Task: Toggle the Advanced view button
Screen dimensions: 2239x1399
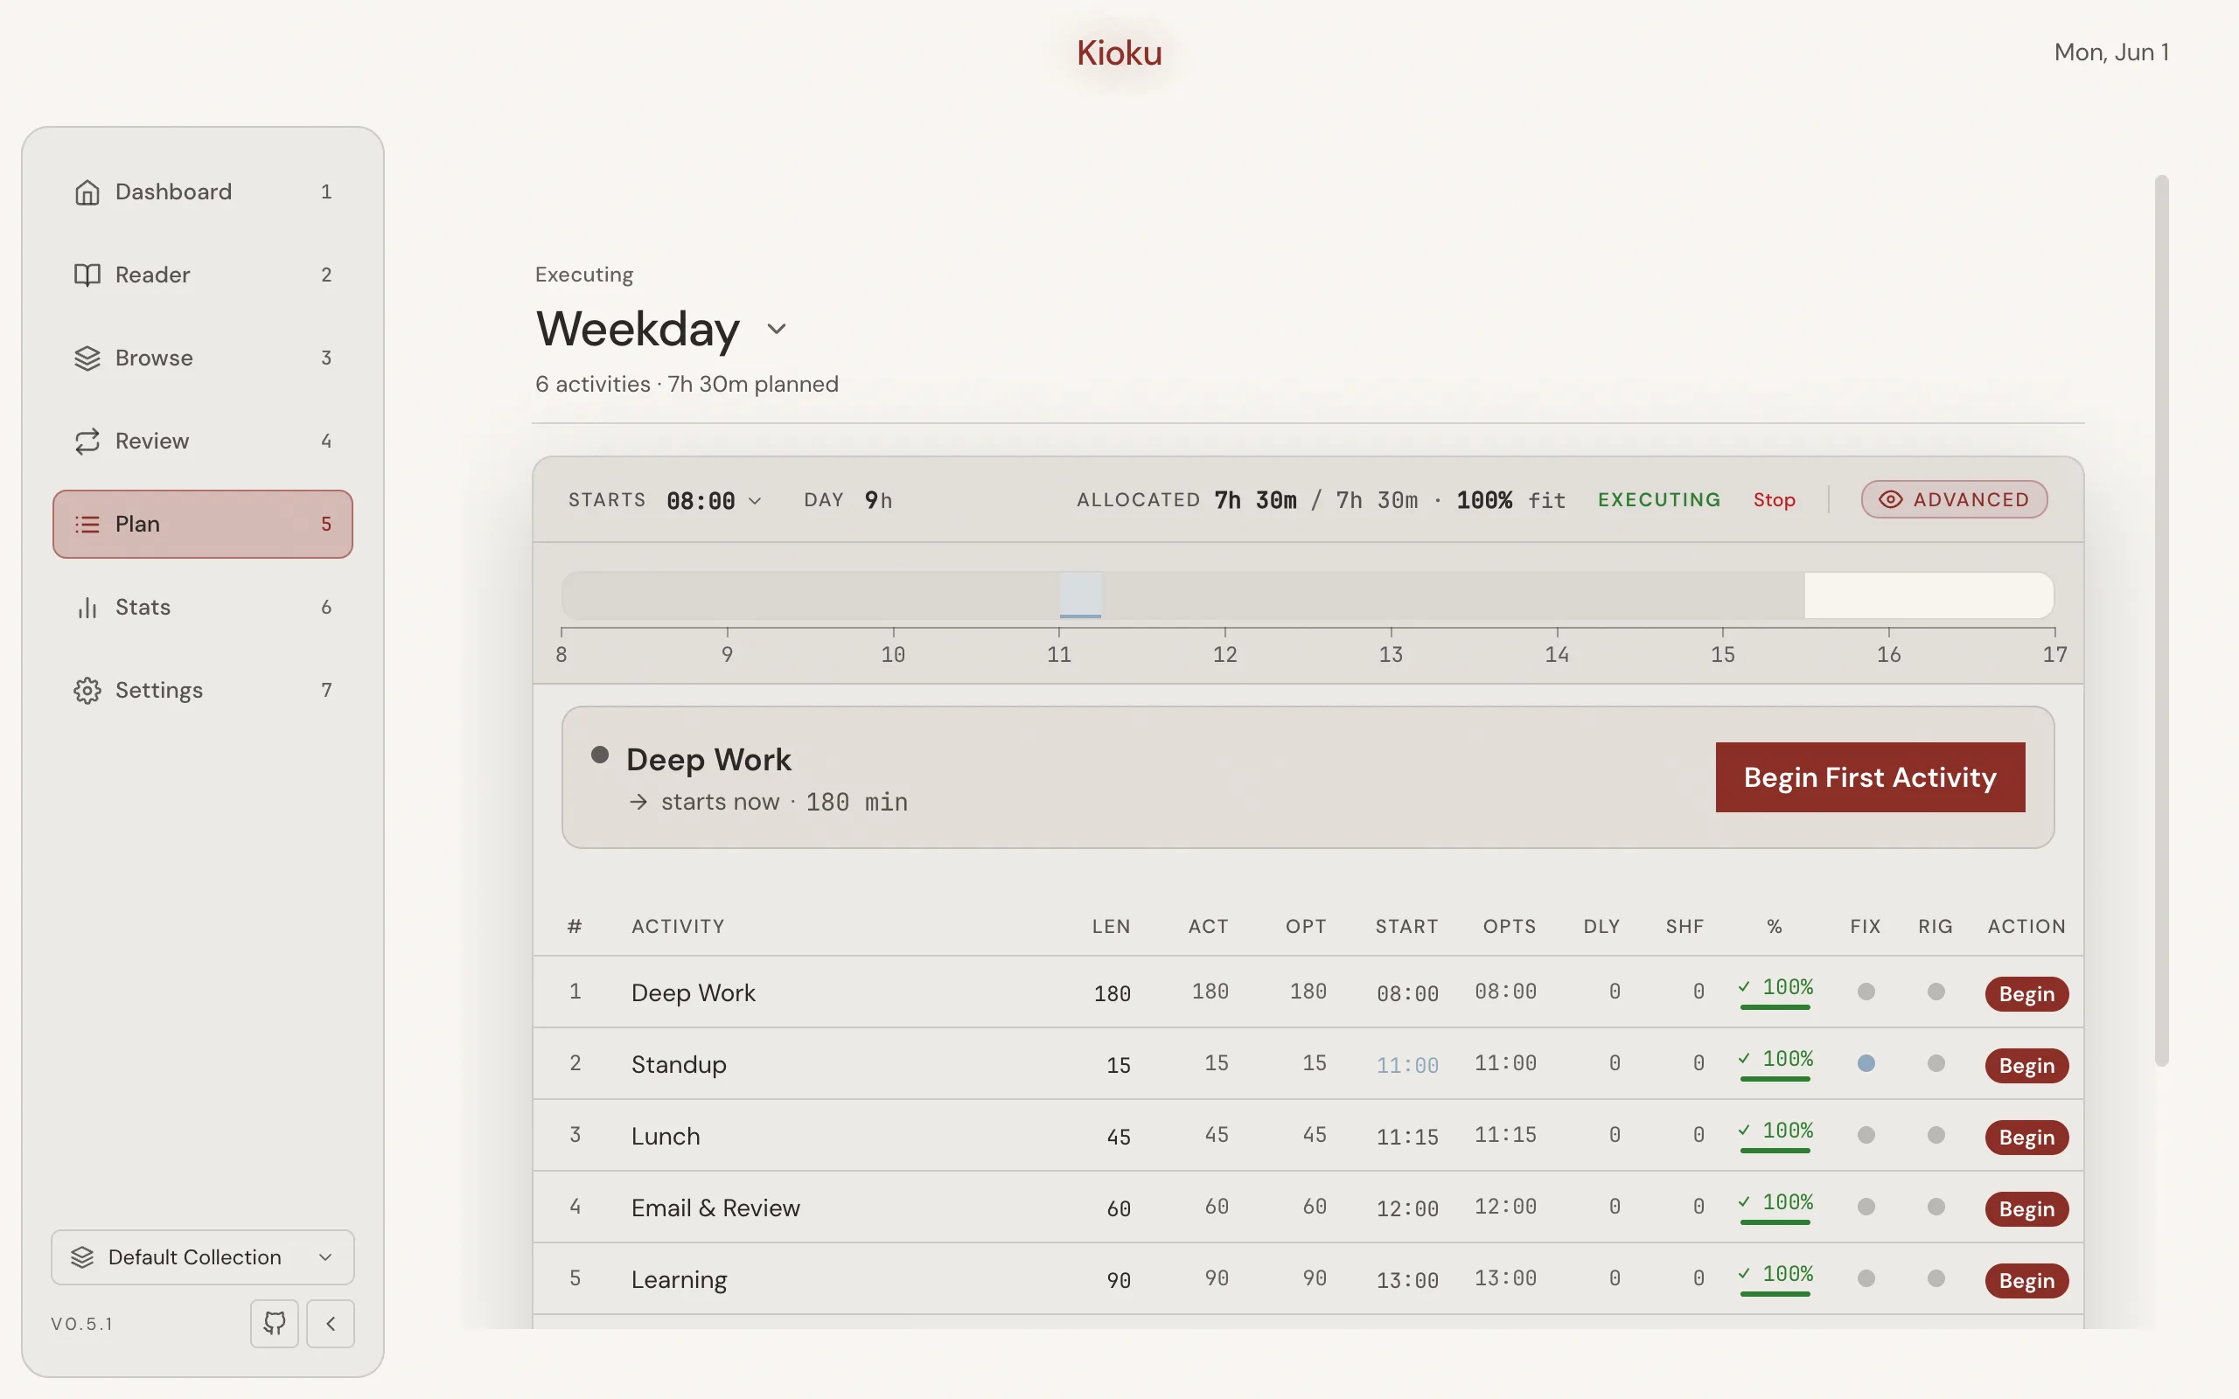Action: 1954,499
